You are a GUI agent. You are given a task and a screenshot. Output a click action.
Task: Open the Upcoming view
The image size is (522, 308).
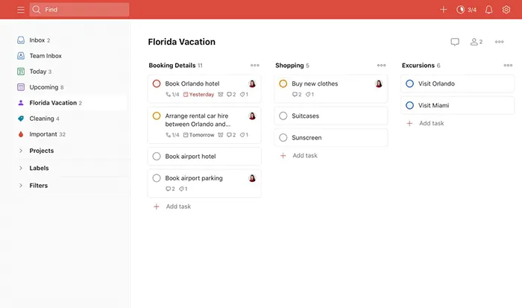(x=71, y=87)
